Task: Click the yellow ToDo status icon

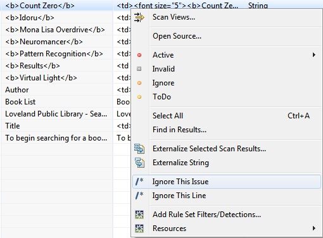Action: click(x=139, y=97)
